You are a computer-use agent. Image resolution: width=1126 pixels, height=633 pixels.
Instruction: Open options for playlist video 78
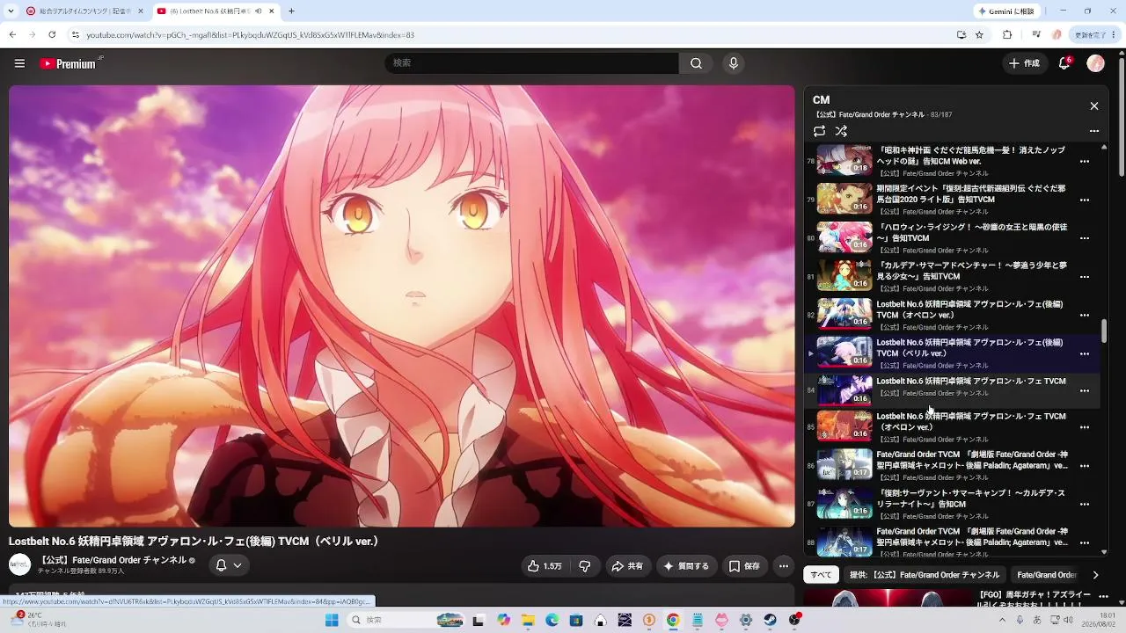click(x=1085, y=161)
